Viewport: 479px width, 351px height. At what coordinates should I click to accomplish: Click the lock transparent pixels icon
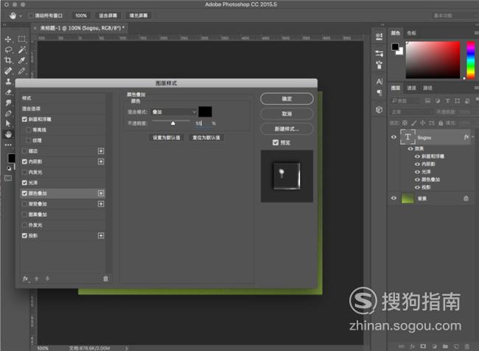405,123
